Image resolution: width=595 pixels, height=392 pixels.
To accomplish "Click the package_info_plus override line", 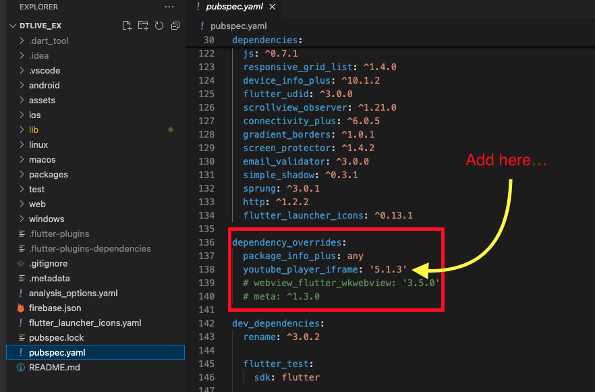I will click(303, 256).
